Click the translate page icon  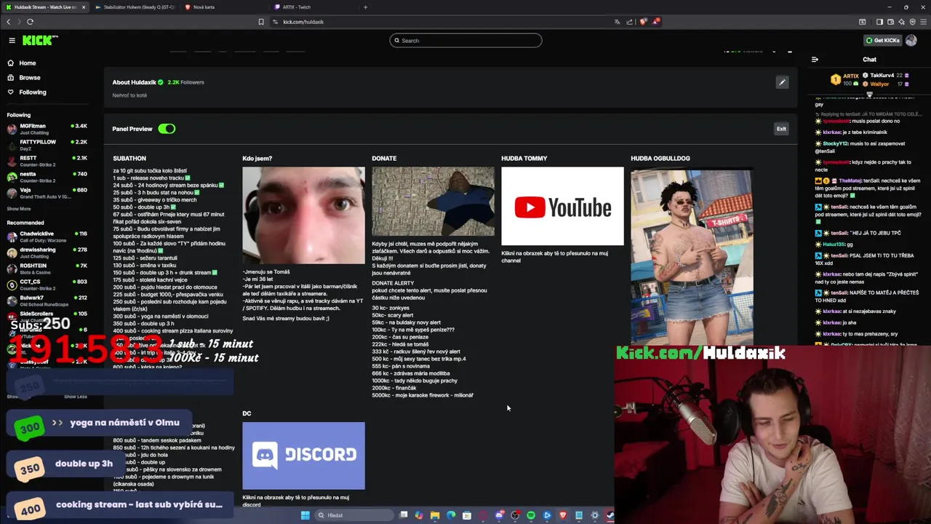coord(617,22)
